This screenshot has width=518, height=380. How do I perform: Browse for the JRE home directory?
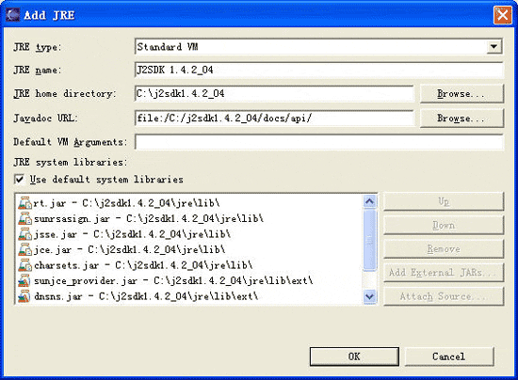(461, 94)
